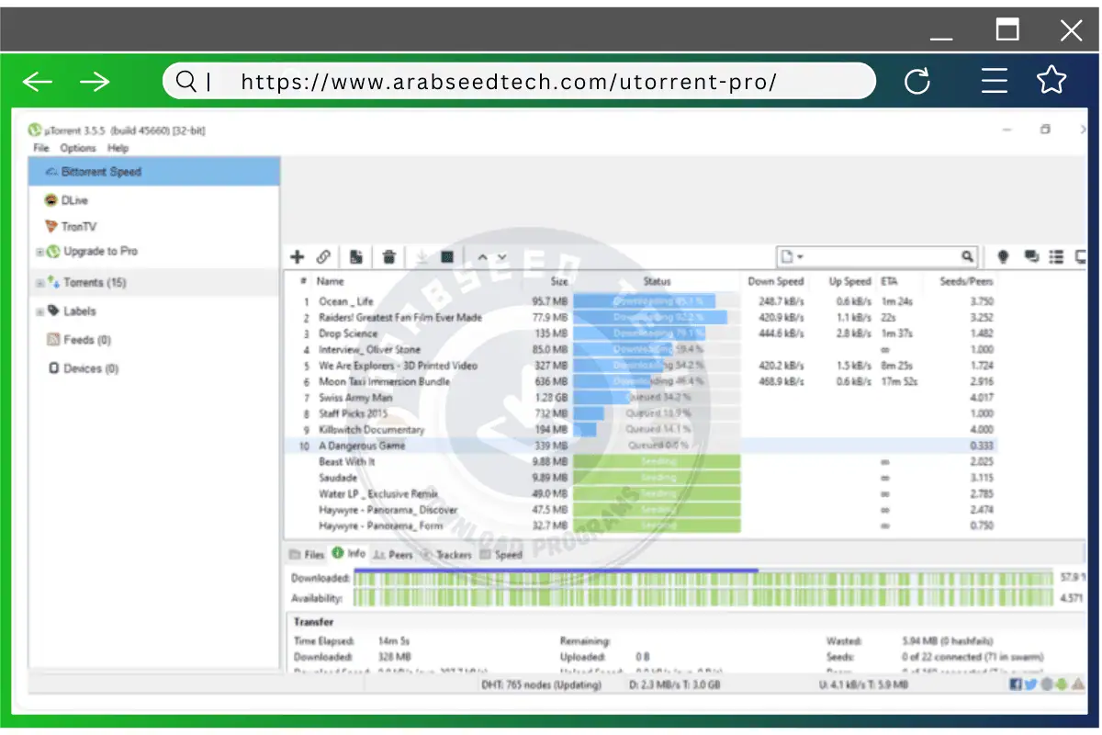
Task: Expand the Upgrade to Pro node
Action: pyautogui.click(x=39, y=252)
